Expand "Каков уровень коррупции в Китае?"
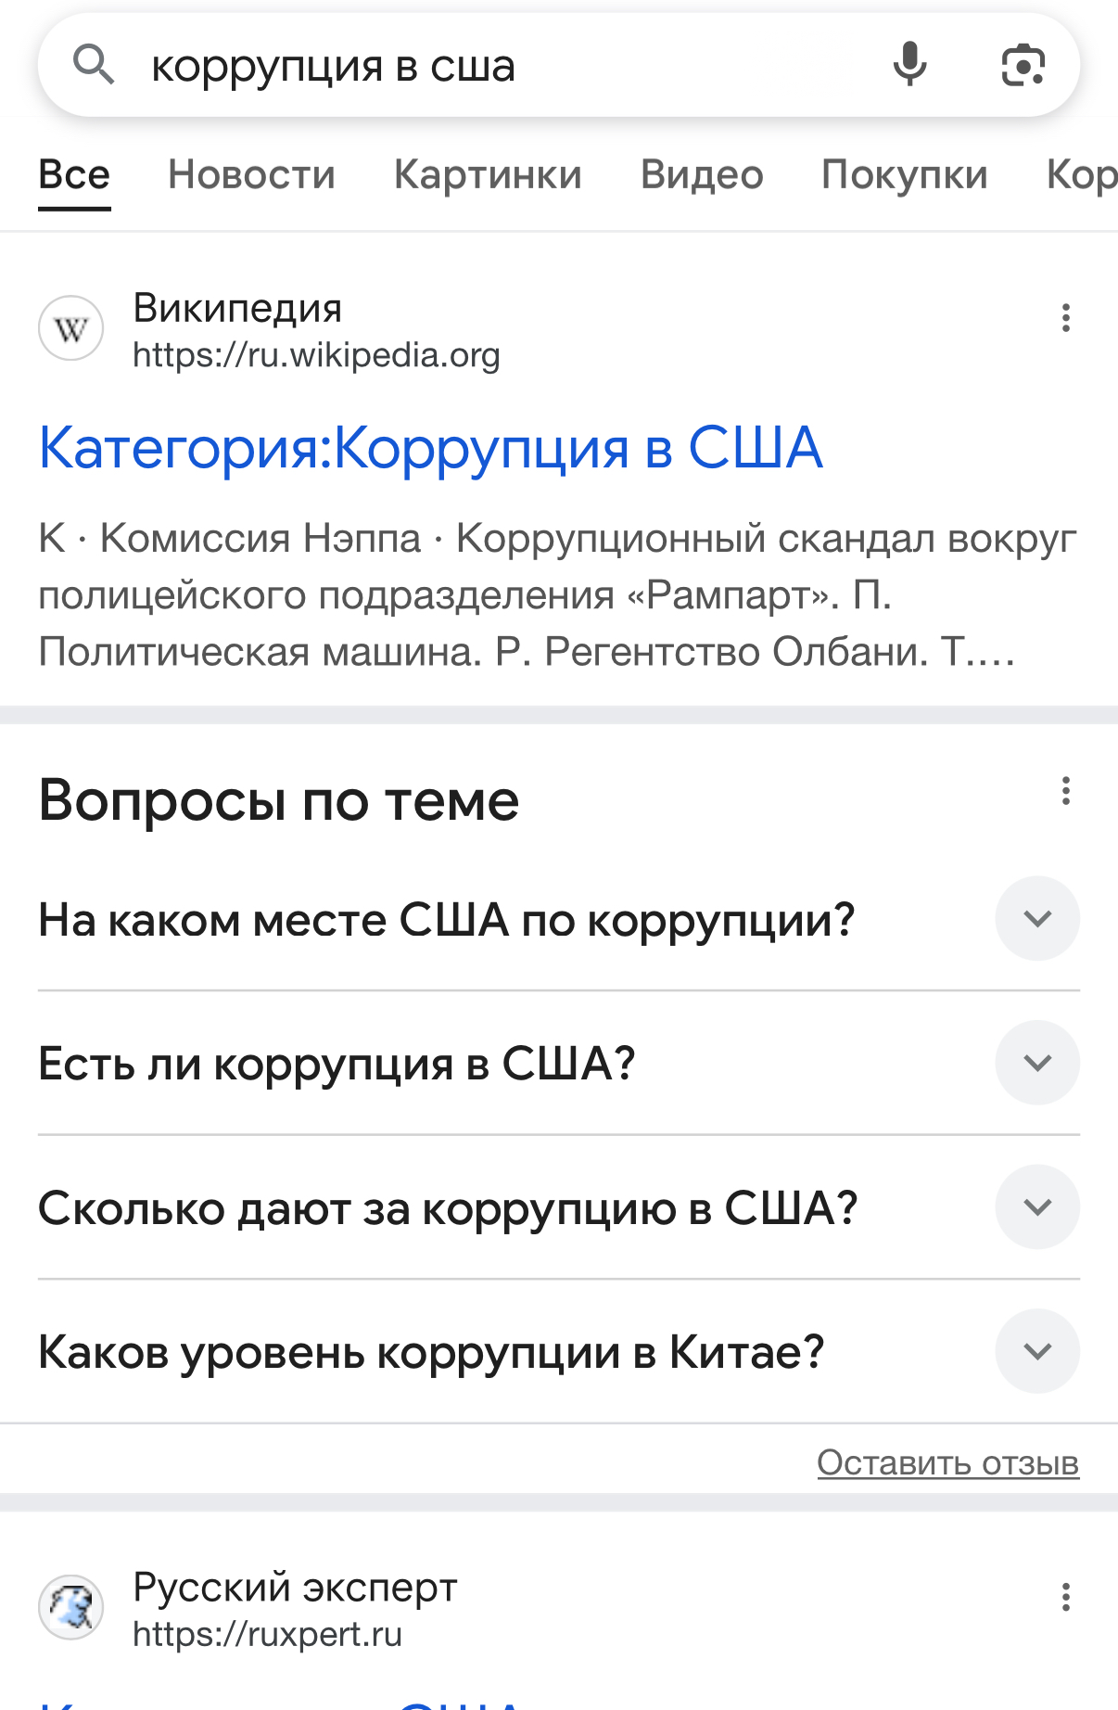Image resolution: width=1118 pixels, height=1710 pixels. [1037, 1351]
